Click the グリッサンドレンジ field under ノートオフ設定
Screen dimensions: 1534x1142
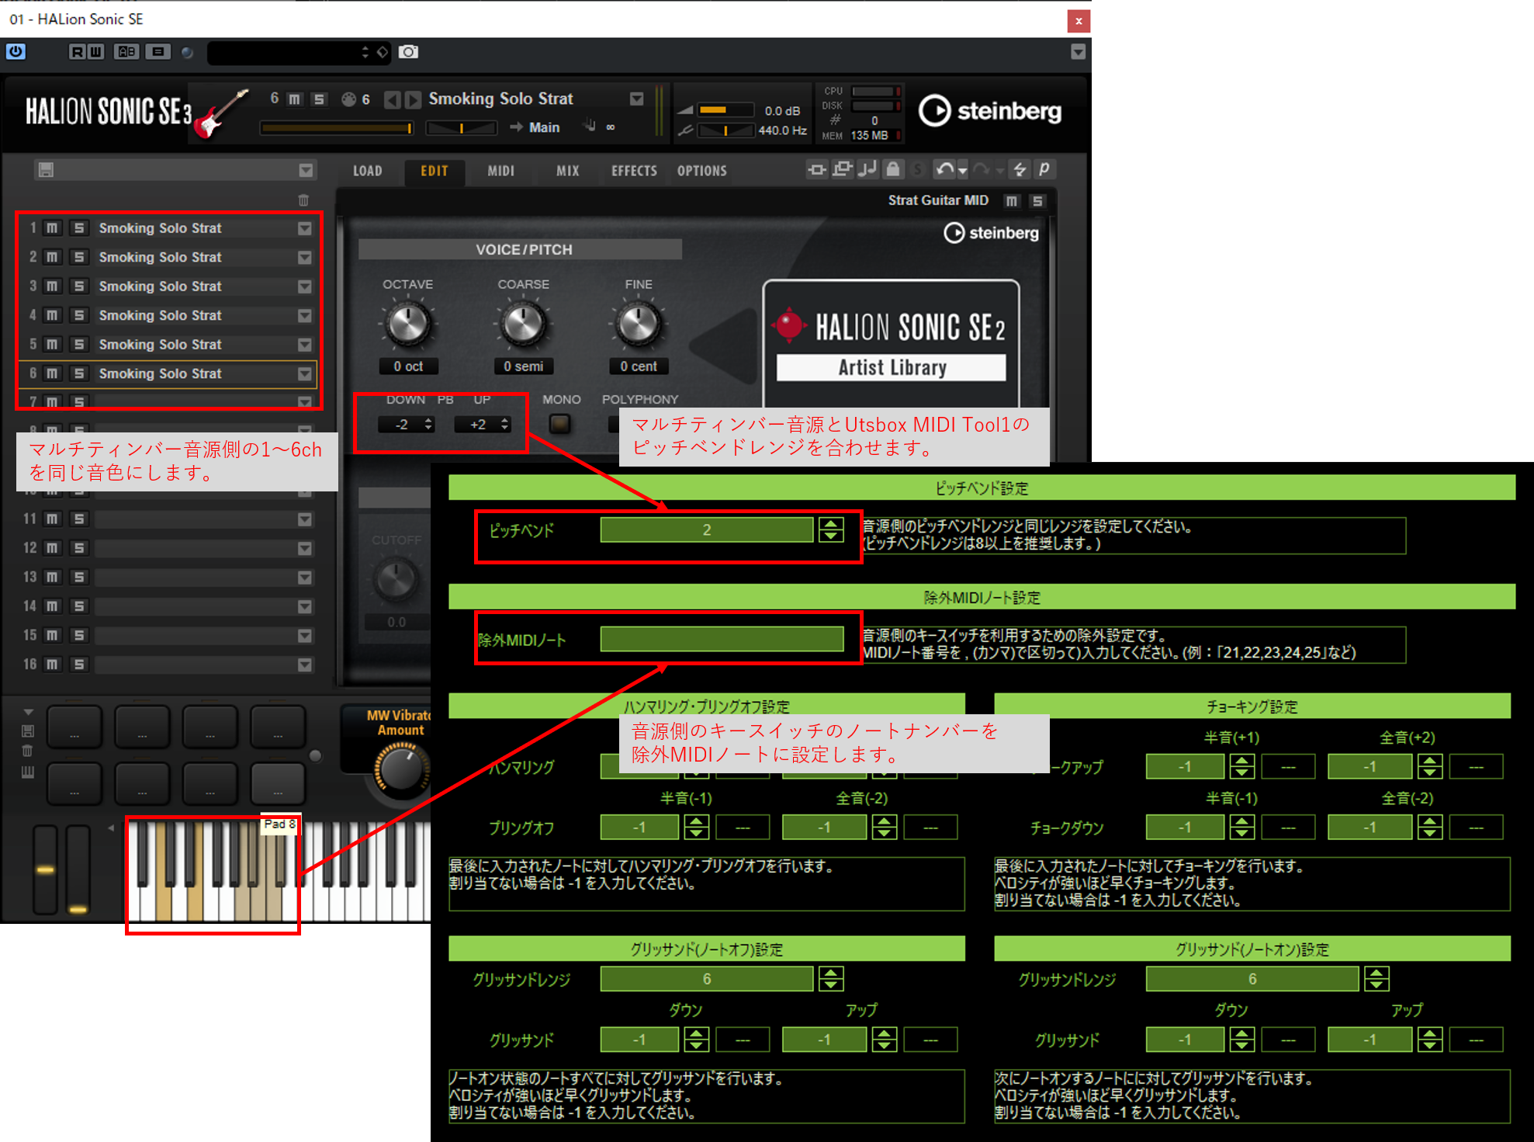(x=707, y=979)
